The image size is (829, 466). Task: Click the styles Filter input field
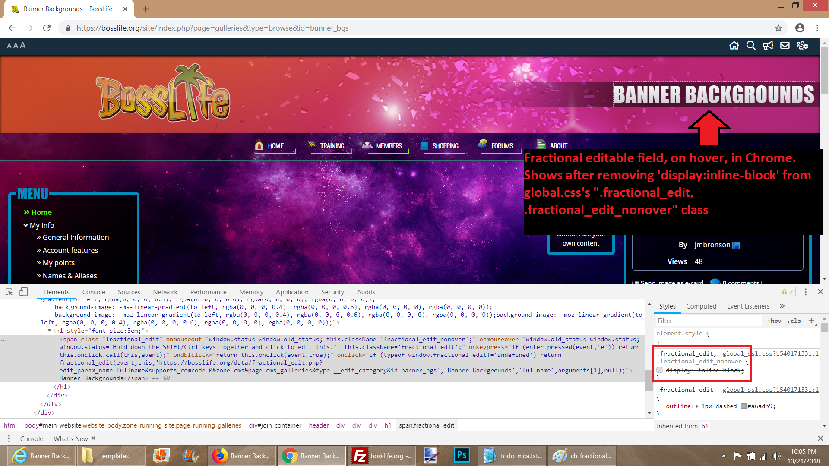click(x=708, y=321)
